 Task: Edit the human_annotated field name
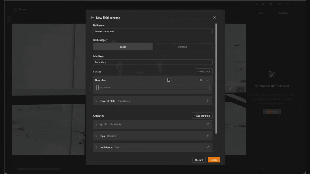pyautogui.click(x=153, y=31)
